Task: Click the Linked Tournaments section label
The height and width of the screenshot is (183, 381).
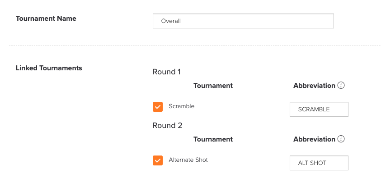Action: pyautogui.click(x=49, y=68)
